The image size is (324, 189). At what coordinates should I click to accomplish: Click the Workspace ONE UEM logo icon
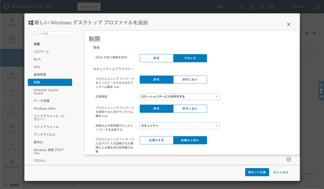tap(6, 6)
